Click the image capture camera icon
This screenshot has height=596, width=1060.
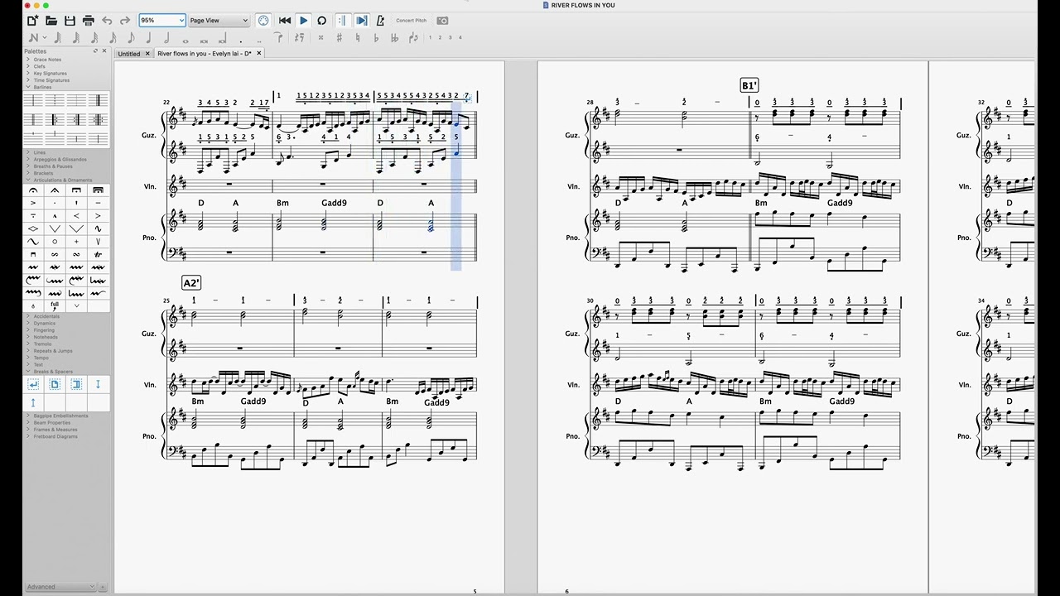tap(442, 21)
